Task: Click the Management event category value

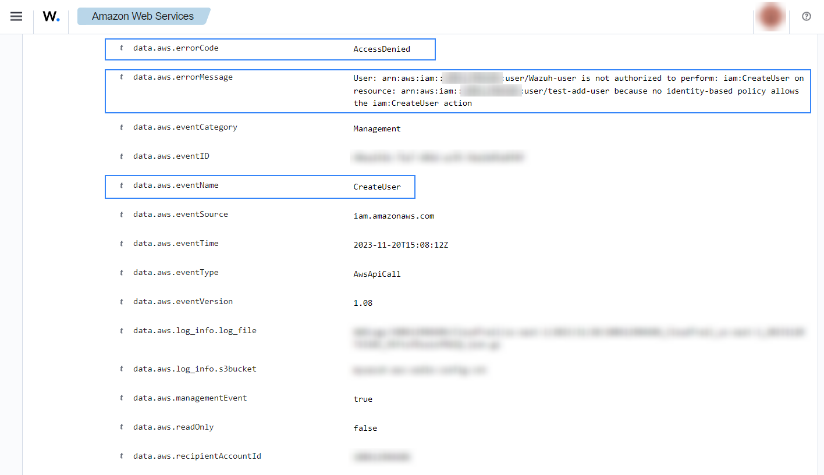Action: point(377,129)
